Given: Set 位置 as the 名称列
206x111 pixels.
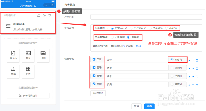Looking at the screenshot, I should click(172, 68).
